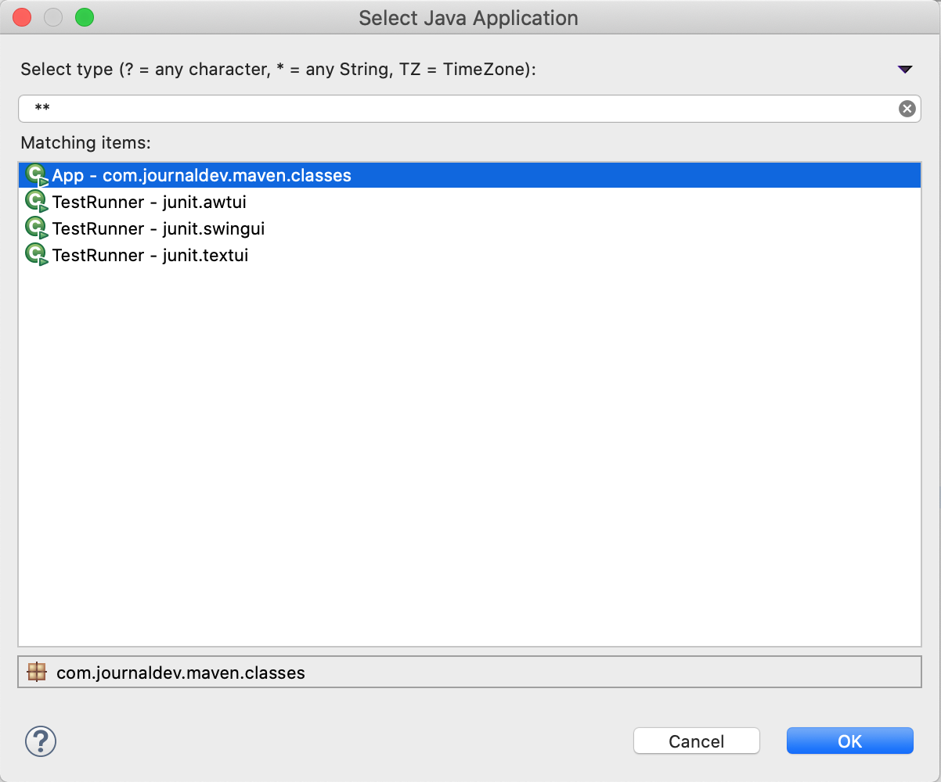Open the help question mark icon

[41, 741]
